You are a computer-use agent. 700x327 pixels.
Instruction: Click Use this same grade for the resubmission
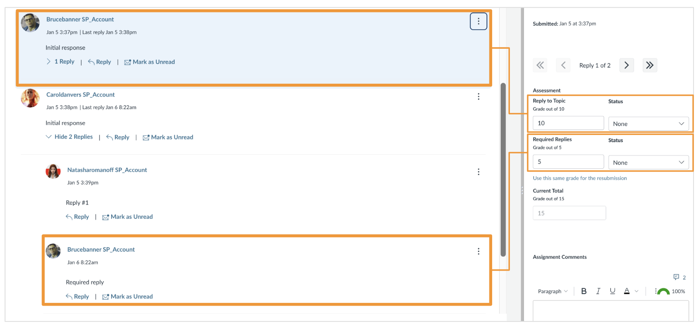pos(580,178)
